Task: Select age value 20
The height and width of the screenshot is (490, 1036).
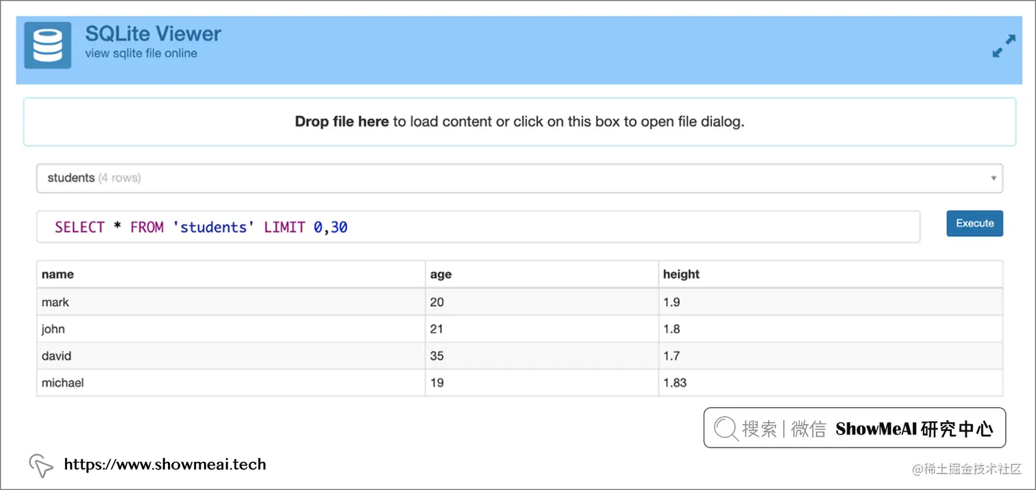Action: [542, 302]
